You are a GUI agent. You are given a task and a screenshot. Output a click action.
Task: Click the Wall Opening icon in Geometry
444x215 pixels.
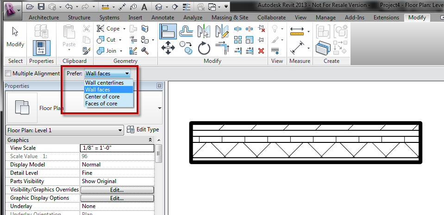(145, 29)
